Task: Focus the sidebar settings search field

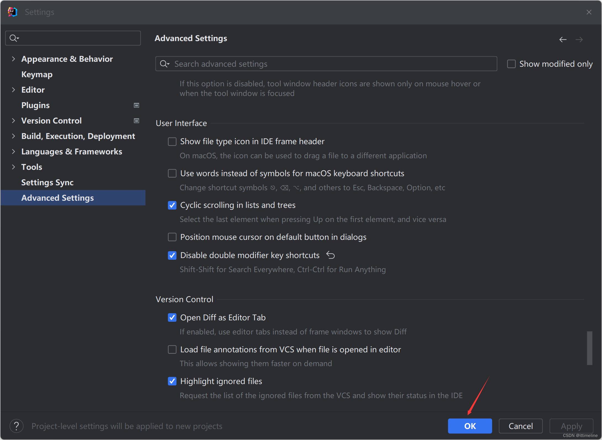Action: pos(73,38)
